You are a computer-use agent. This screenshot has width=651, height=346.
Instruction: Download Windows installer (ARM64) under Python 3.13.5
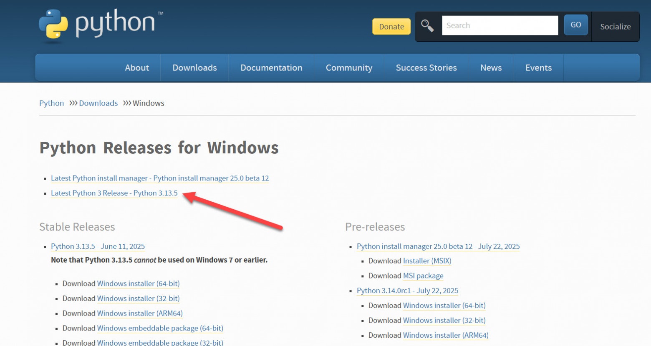click(x=140, y=313)
